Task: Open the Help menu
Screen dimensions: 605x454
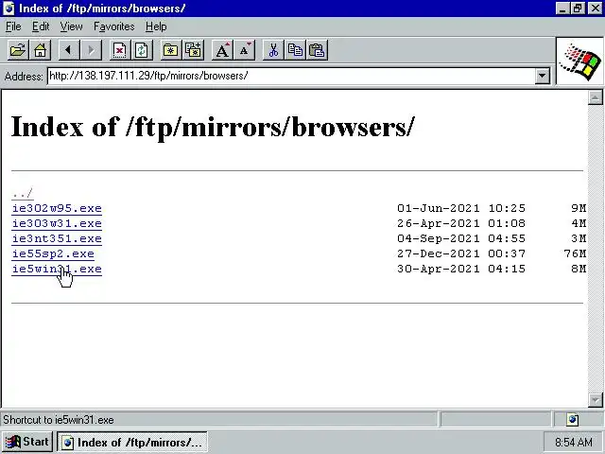Action: pyautogui.click(x=156, y=26)
